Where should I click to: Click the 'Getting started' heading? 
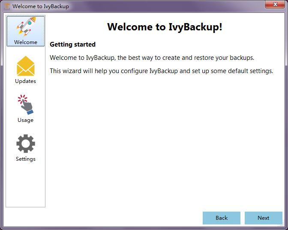click(x=72, y=44)
